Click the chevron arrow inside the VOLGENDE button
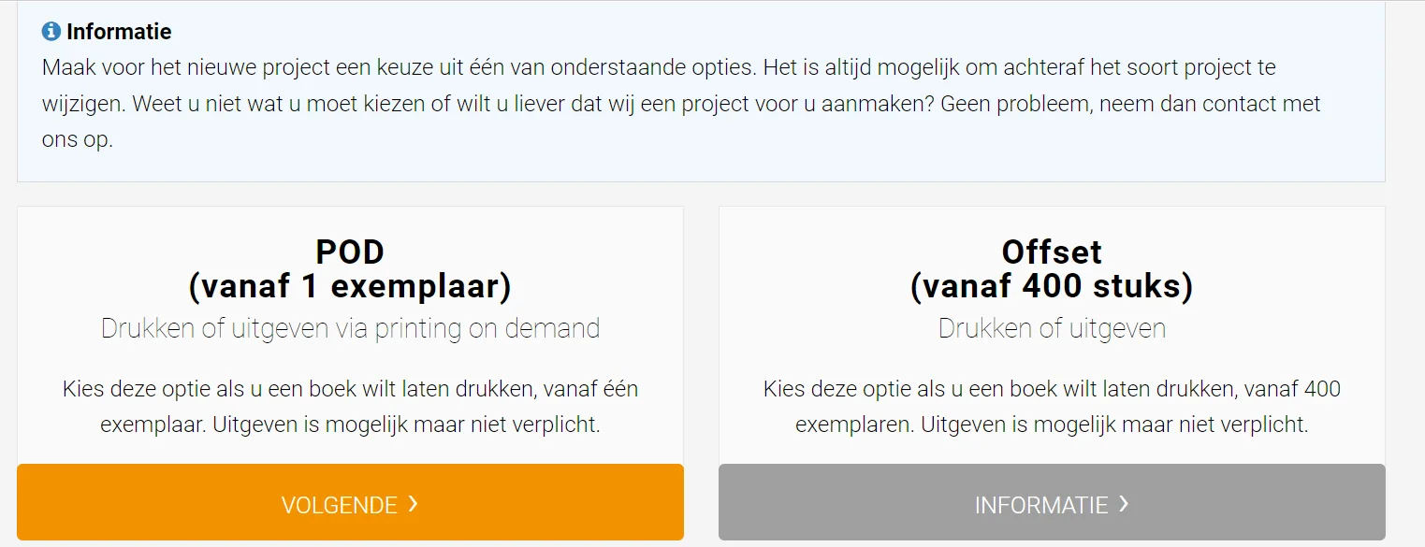Screen dimensions: 1425x547 [412, 504]
